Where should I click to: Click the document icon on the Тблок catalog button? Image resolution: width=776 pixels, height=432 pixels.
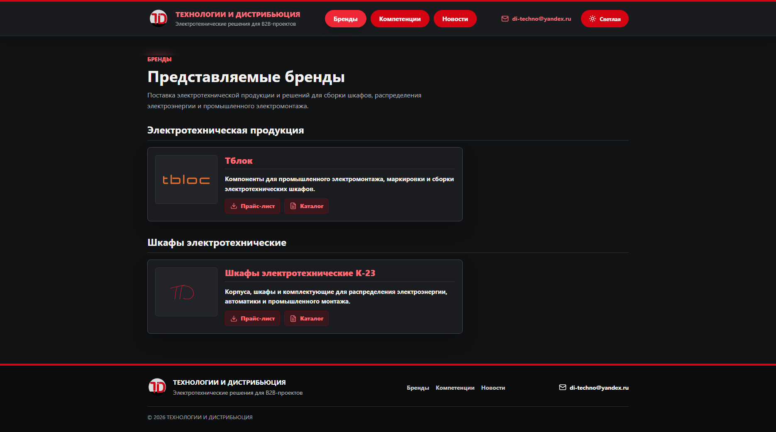tap(293, 206)
